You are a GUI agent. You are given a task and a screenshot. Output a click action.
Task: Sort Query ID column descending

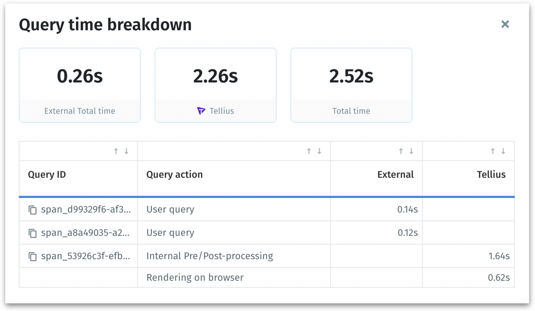126,151
